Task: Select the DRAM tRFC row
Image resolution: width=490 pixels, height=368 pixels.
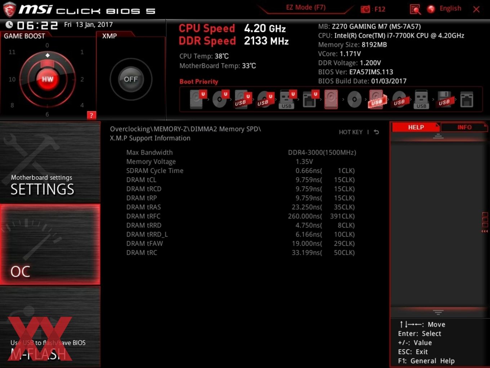Action: tap(241, 216)
